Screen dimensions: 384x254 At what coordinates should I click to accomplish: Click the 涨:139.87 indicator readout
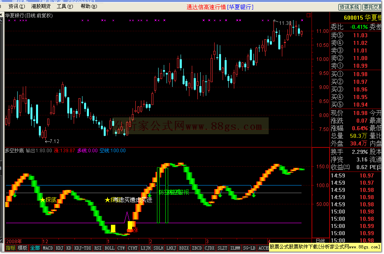tap(64, 151)
